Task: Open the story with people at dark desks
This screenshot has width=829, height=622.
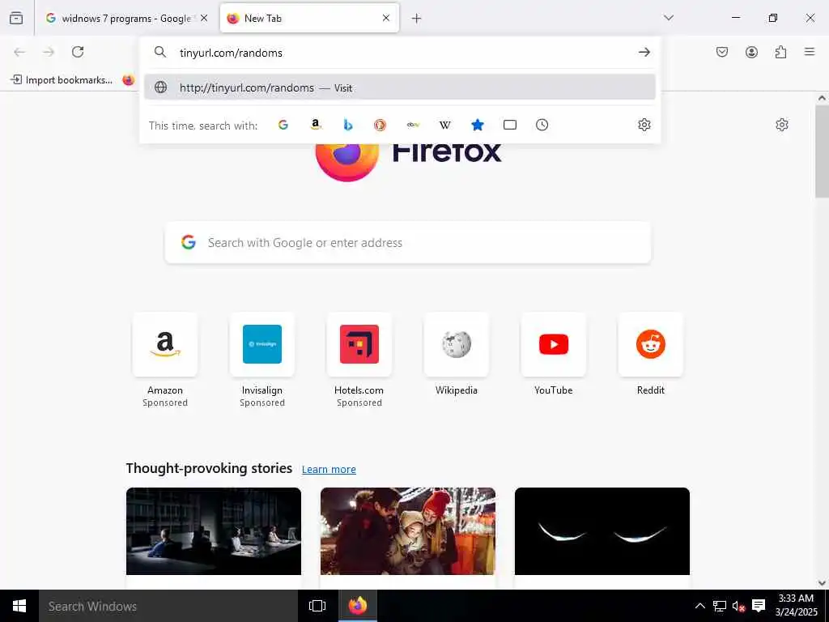Action: 214,531
